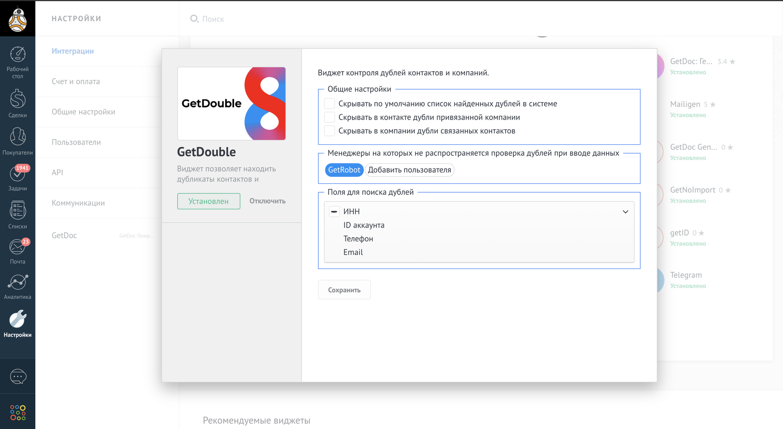Click the GetDouble widget logo
The width and height of the screenshot is (783, 429).
point(231,103)
